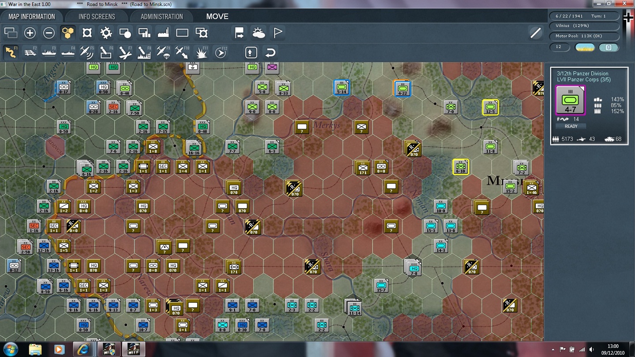This screenshot has width=635, height=357.
Task: Click the F12 clock-arrow mode icon
Action: pyautogui.click(x=220, y=52)
